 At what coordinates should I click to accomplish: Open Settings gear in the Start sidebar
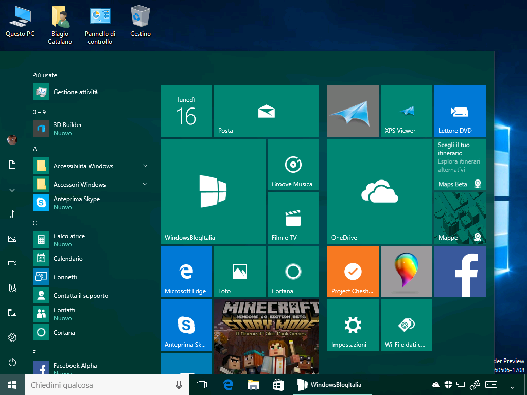click(12, 337)
